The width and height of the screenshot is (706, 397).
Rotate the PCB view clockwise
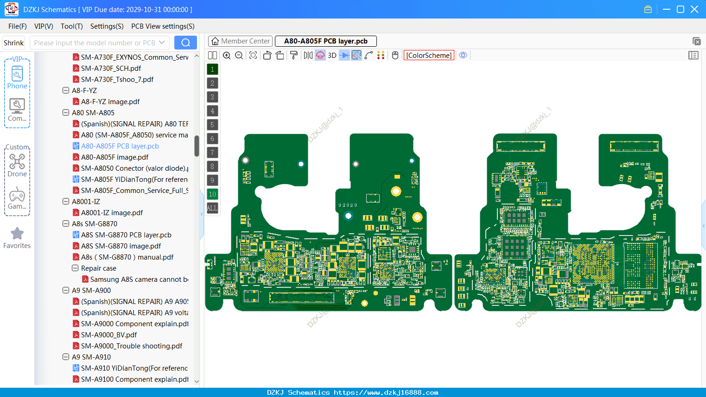coord(280,56)
